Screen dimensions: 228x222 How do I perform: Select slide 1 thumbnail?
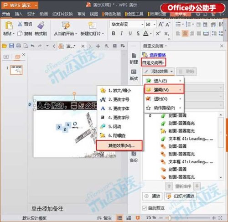16,70
